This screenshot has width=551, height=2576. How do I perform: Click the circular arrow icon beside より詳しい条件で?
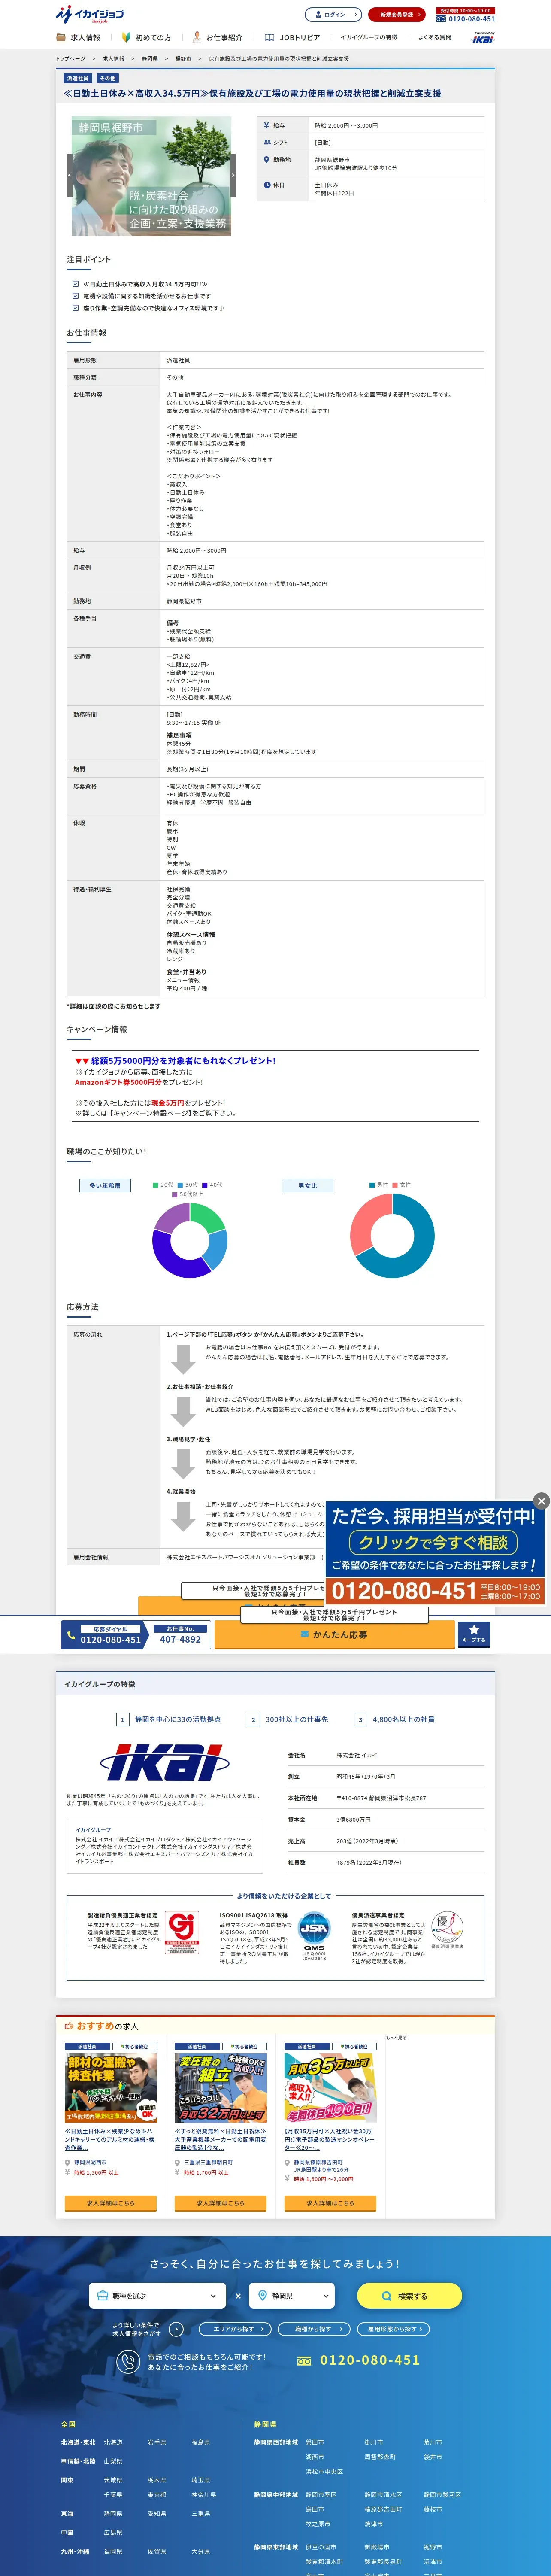(x=176, y=2329)
